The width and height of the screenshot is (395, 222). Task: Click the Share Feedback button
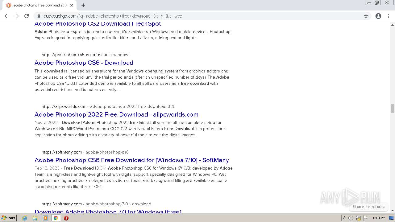[x=369, y=207]
